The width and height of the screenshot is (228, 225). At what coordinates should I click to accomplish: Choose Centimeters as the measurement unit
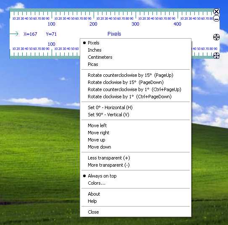tap(136, 57)
